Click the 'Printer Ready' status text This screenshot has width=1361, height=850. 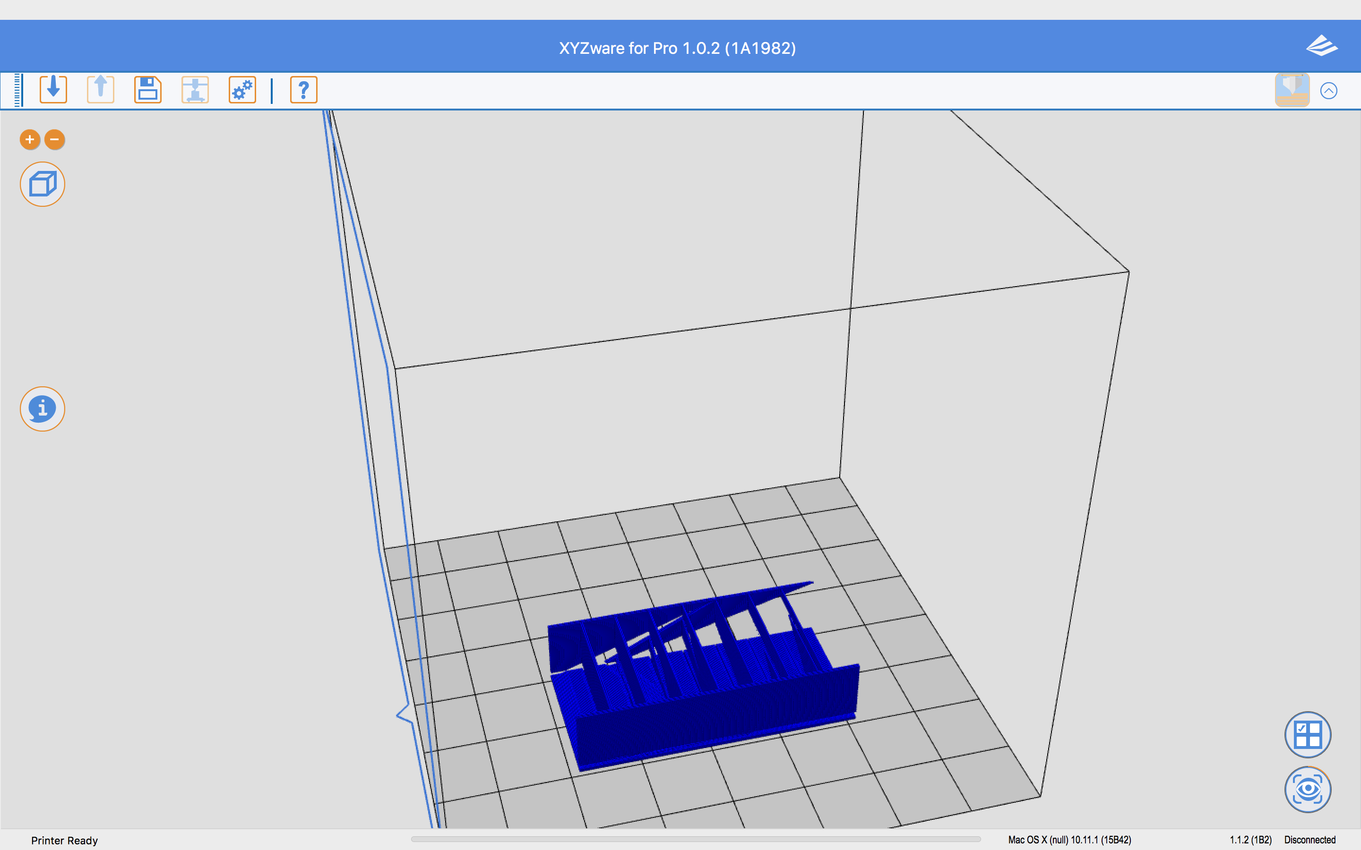65,841
